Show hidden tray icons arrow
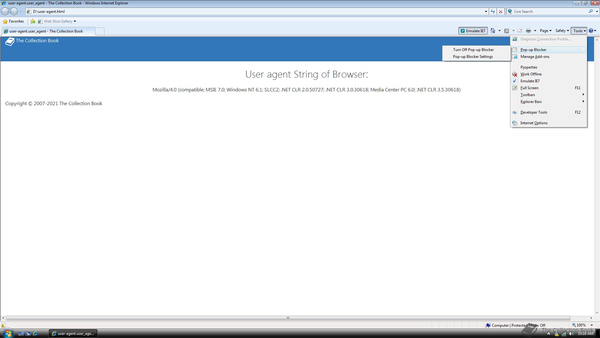600x338 pixels. [548, 334]
